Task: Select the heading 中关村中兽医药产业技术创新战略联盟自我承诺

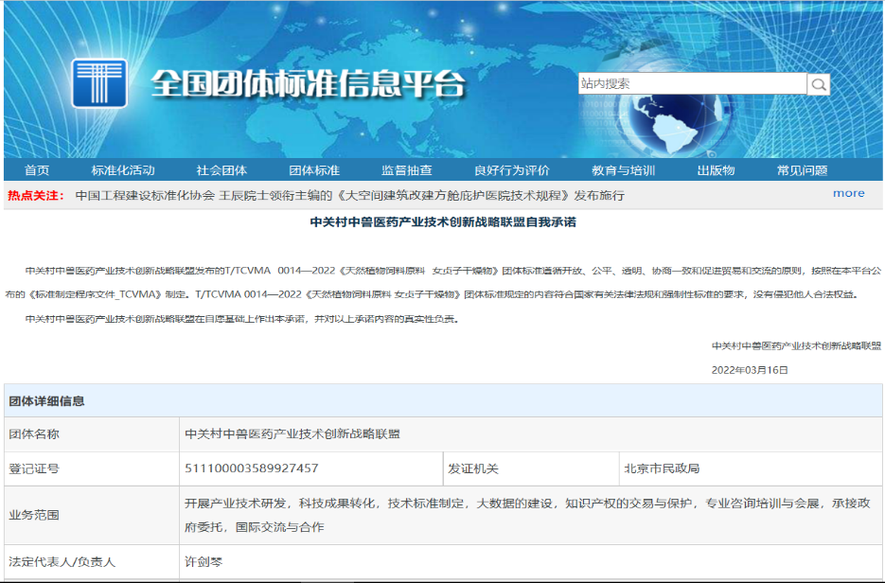Action: (443, 221)
